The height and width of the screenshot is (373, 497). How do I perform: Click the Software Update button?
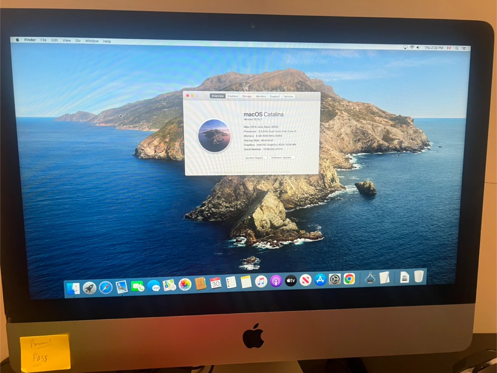[282, 158]
